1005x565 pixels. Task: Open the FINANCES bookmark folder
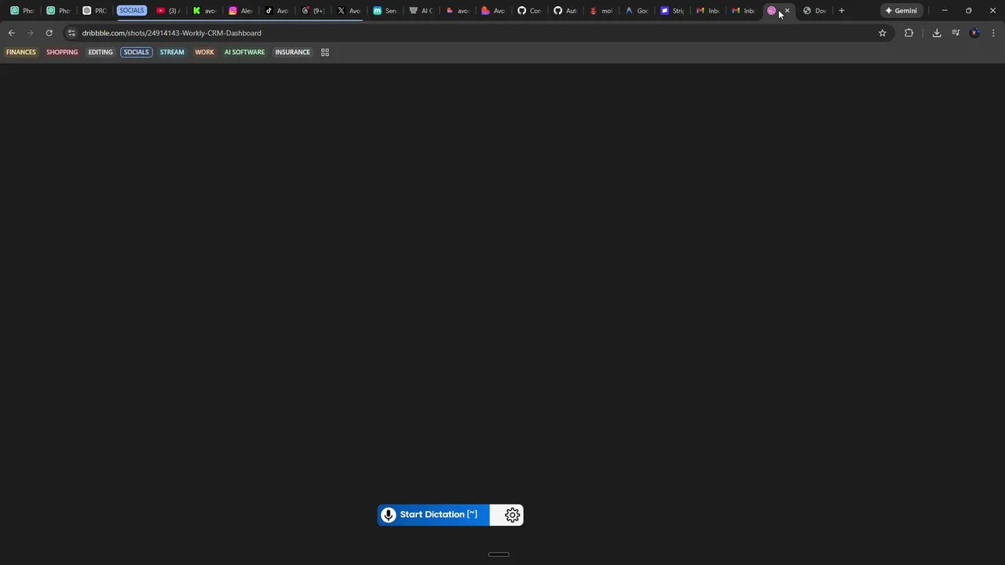pos(21,52)
